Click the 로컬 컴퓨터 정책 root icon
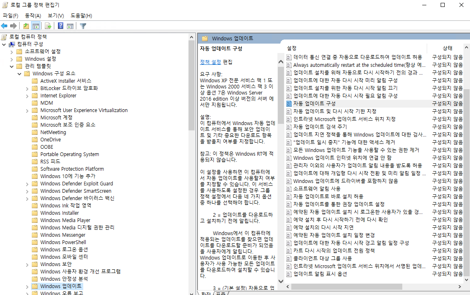The image size is (470, 295). [x=4, y=37]
